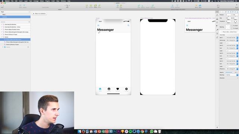Open the Window menu
This screenshot has height=134, width=239.
coord(63,1)
